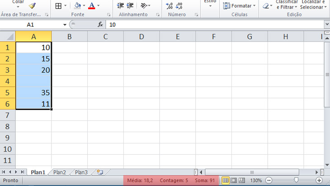
Task: Insert a new worksheet tab icon
Action: 100,172
